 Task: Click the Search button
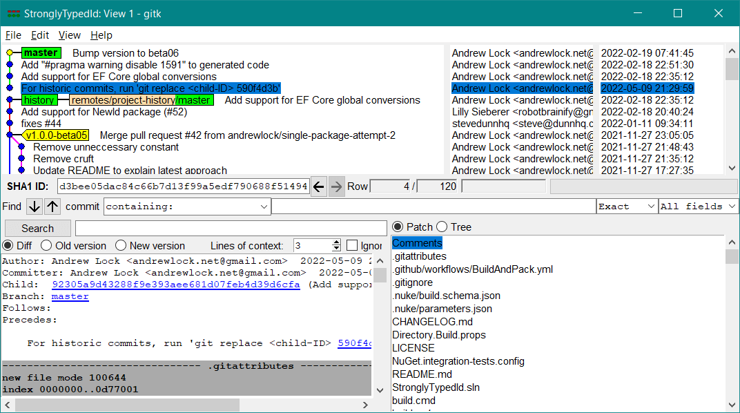38,229
